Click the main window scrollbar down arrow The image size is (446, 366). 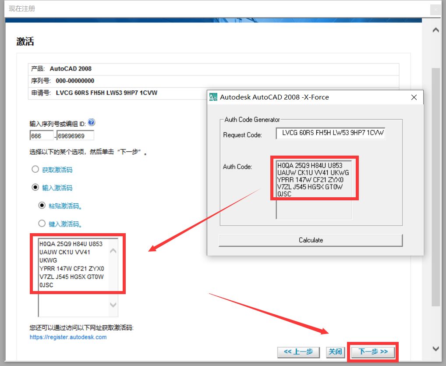[435, 348]
